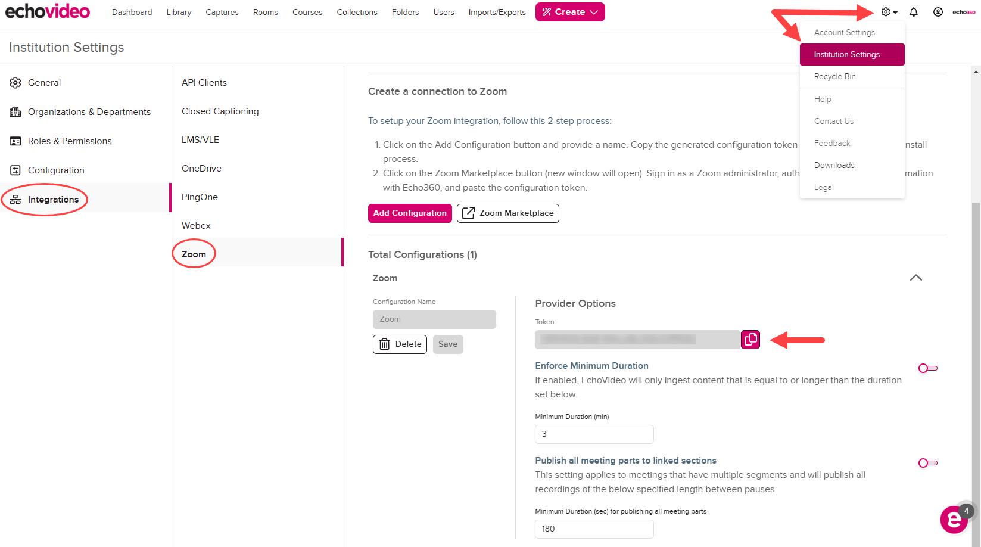This screenshot has width=981, height=547.
Task: Click the Configuration Name field
Action: (434, 319)
